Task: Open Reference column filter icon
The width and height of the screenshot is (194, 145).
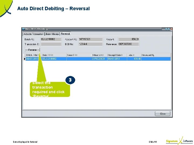Action: point(103,55)
